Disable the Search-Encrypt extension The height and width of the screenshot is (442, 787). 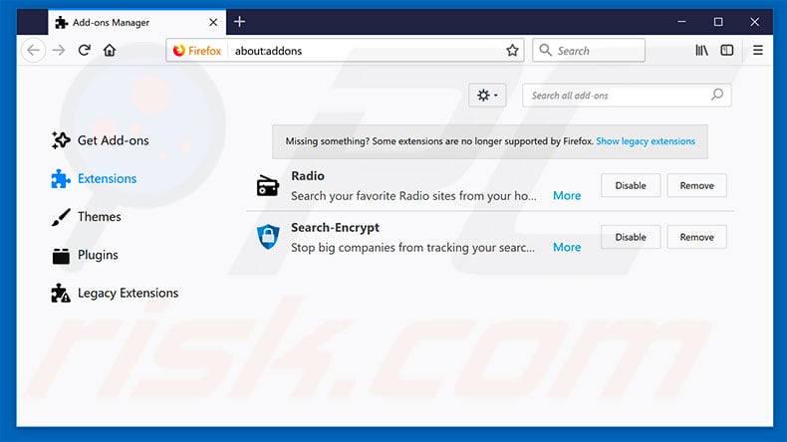[x=631, y=237]
